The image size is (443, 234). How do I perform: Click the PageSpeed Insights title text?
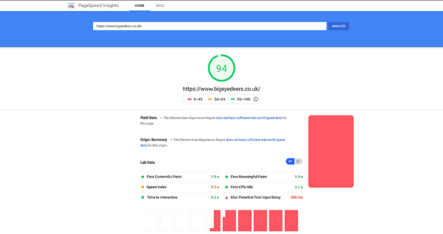(x=99, y=6)
